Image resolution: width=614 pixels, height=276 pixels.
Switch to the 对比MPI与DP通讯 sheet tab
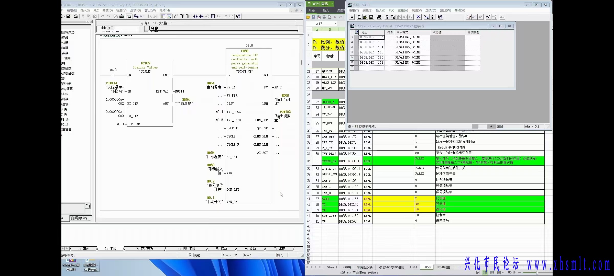click(x=391, y=267)
